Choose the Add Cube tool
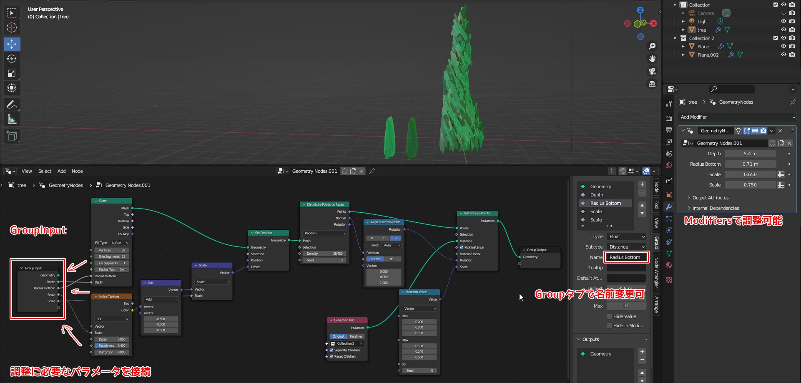The height and width of the screenshot is (383, 801). [x=12, y=136]
